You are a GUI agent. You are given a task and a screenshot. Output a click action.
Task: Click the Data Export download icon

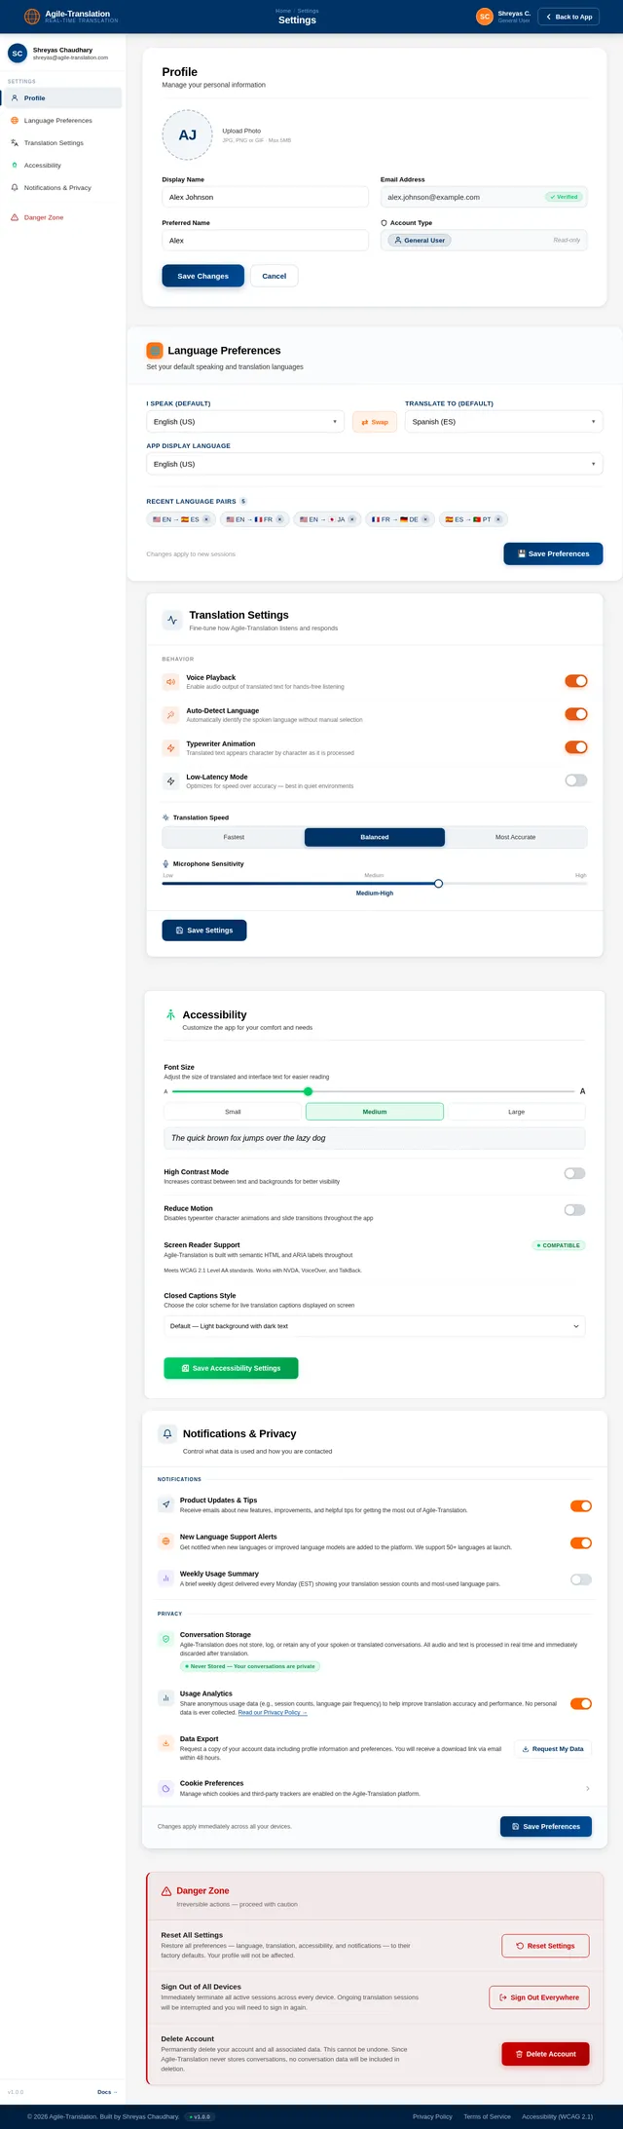(165, 1743)
